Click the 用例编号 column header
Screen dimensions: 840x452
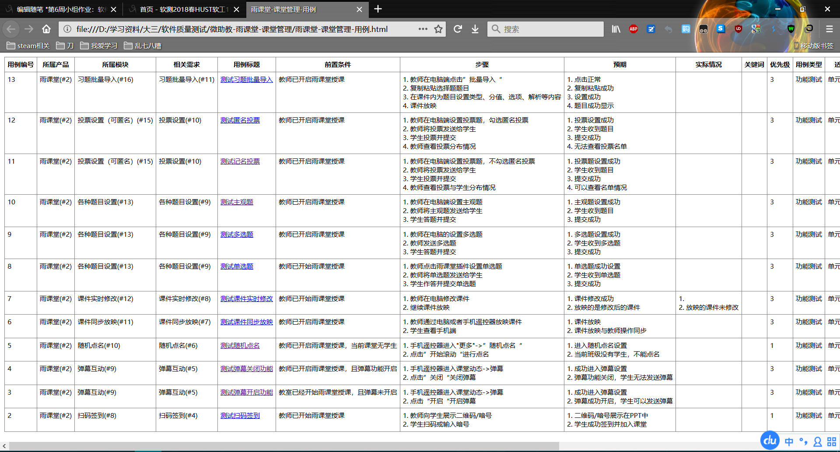[x=21, y=64]
